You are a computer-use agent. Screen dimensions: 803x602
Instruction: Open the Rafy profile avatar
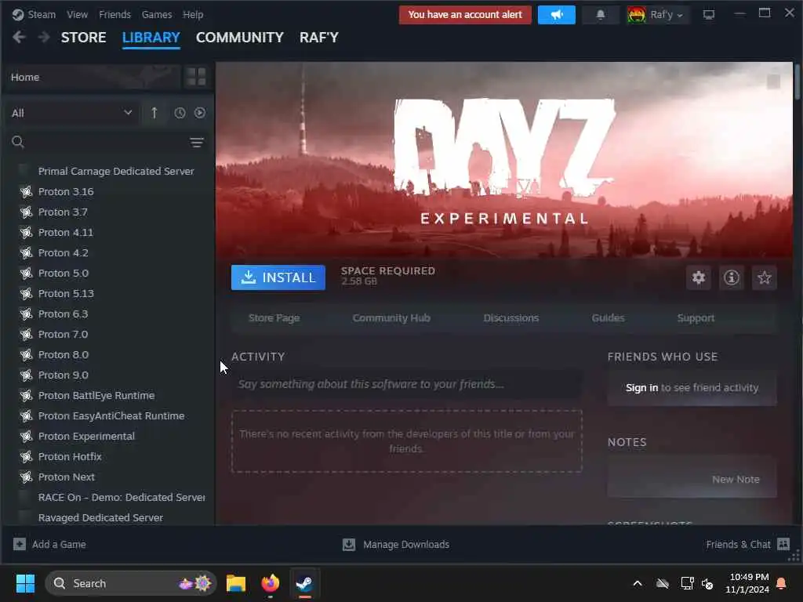pyautogui.click(x=637, y=15)
